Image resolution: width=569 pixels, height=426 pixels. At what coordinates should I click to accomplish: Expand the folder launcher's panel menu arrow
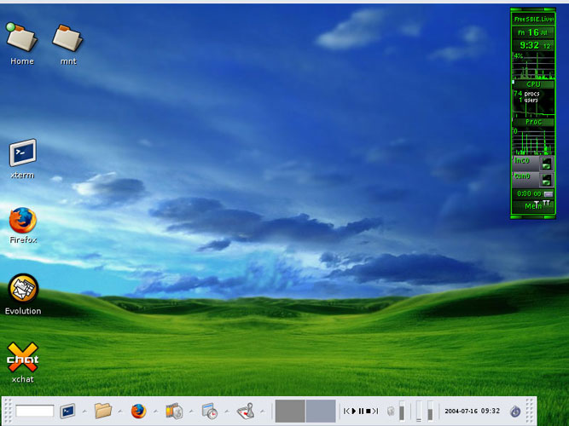click(120, 412)
